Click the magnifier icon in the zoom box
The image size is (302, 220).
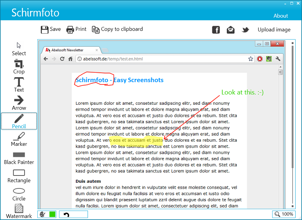(x=277, y=214)
